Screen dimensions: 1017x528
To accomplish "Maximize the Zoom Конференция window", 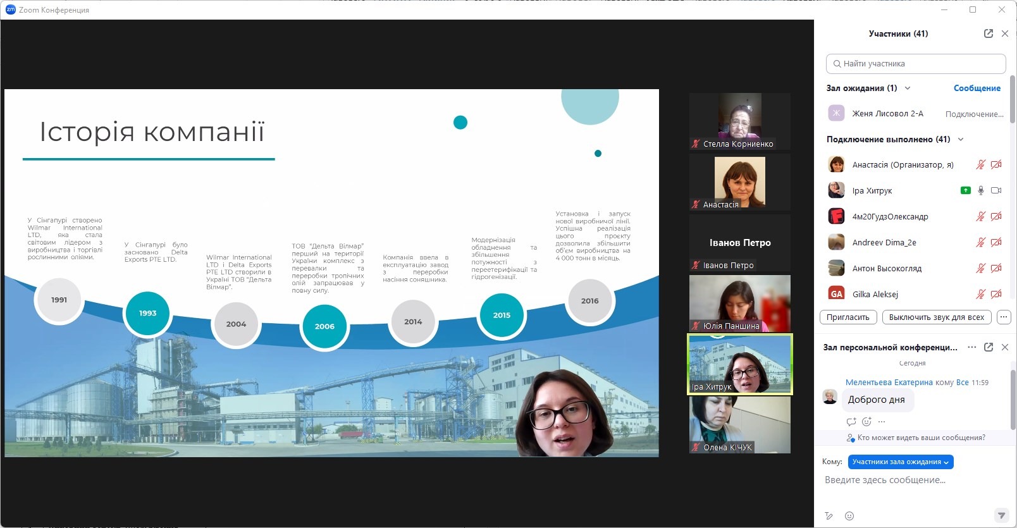I will click(973, 9).
